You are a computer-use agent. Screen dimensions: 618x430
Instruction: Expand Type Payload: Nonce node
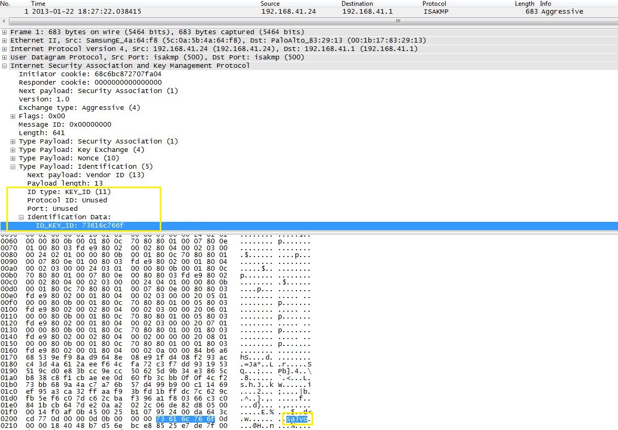coord(13,158)
